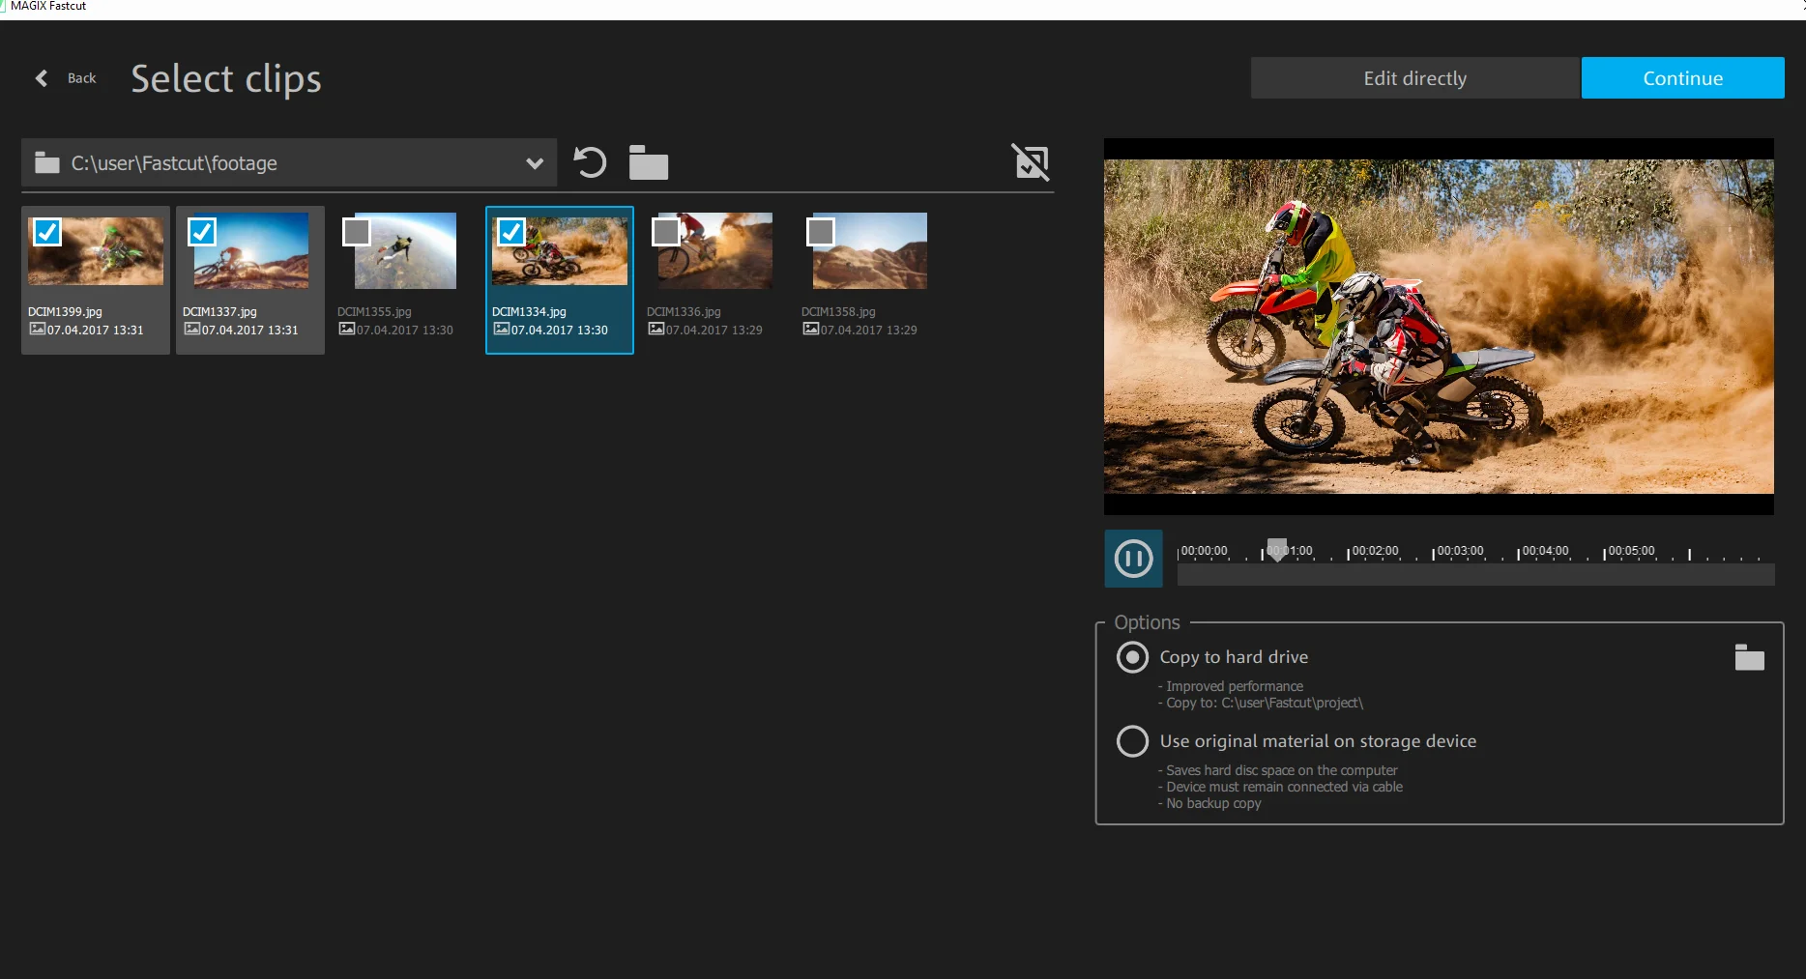Click the deselect all clips icon
1806x979 pixels.
coord(1031,161)
